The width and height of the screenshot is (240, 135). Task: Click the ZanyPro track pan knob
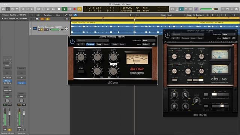coord(66,28)
